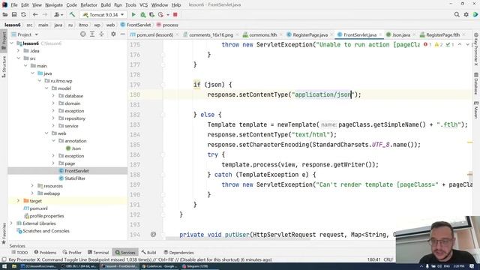Hide the Project panel with minus icon

point(123,34)
